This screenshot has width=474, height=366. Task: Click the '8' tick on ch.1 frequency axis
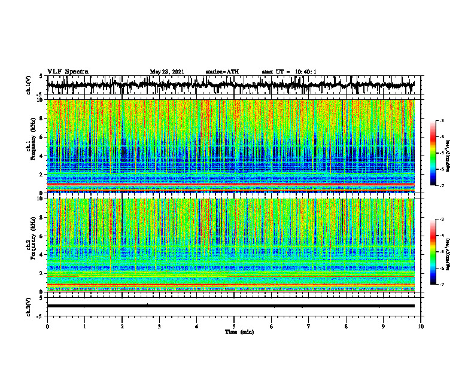[41, 118]
